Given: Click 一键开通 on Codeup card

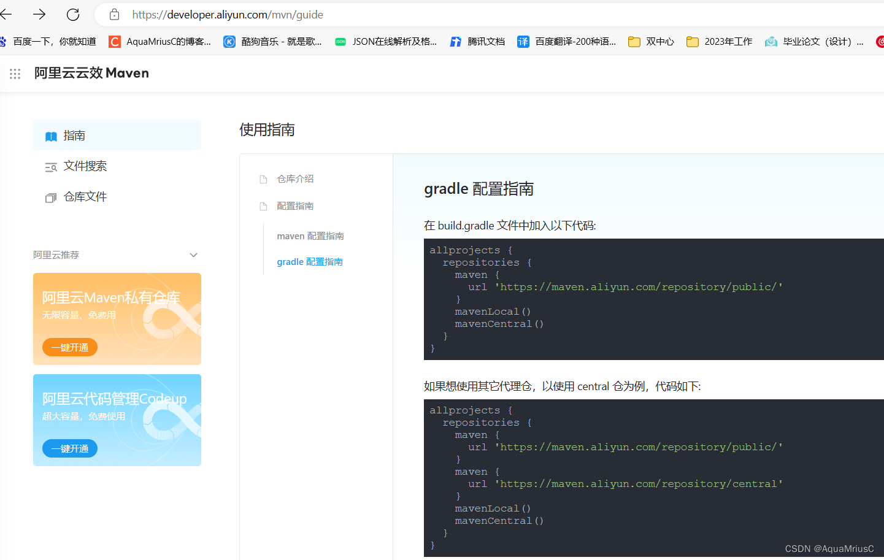Looking at the screenshot, I should [70, 448].
